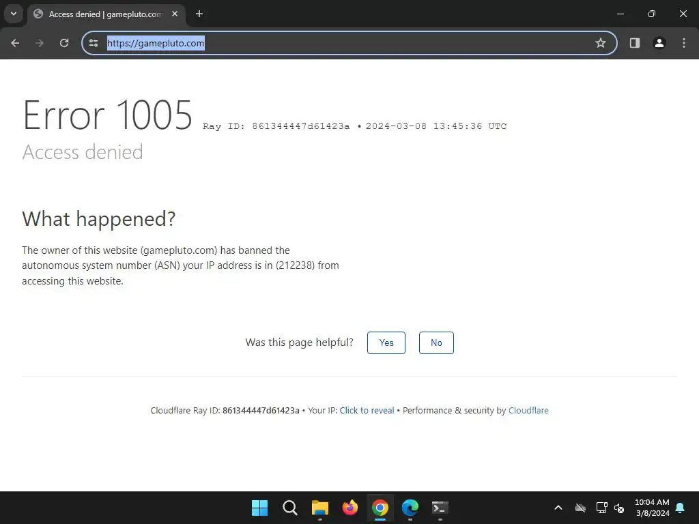Close the Access denied tab
This screenshot has width=699, height=524.
coord(175,14)
